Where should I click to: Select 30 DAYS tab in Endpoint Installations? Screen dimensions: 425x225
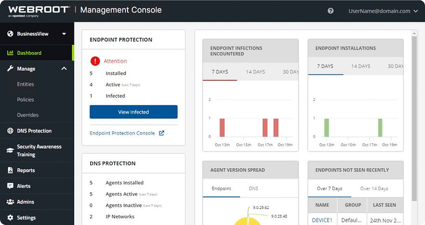point(395,66)
